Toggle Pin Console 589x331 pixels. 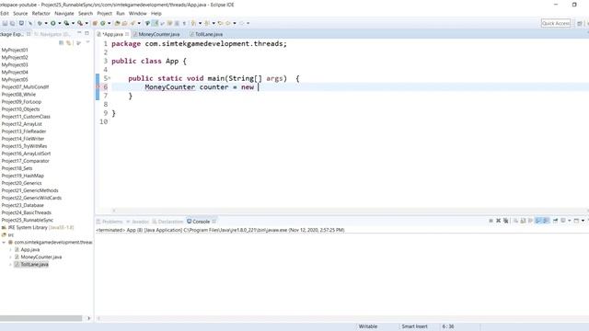(x=555, y=221)
